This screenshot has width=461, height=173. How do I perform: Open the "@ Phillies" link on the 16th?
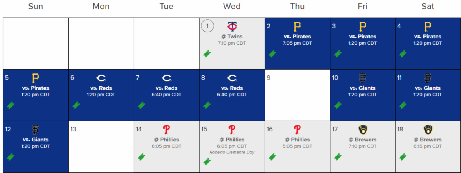(x=297, y=140)
